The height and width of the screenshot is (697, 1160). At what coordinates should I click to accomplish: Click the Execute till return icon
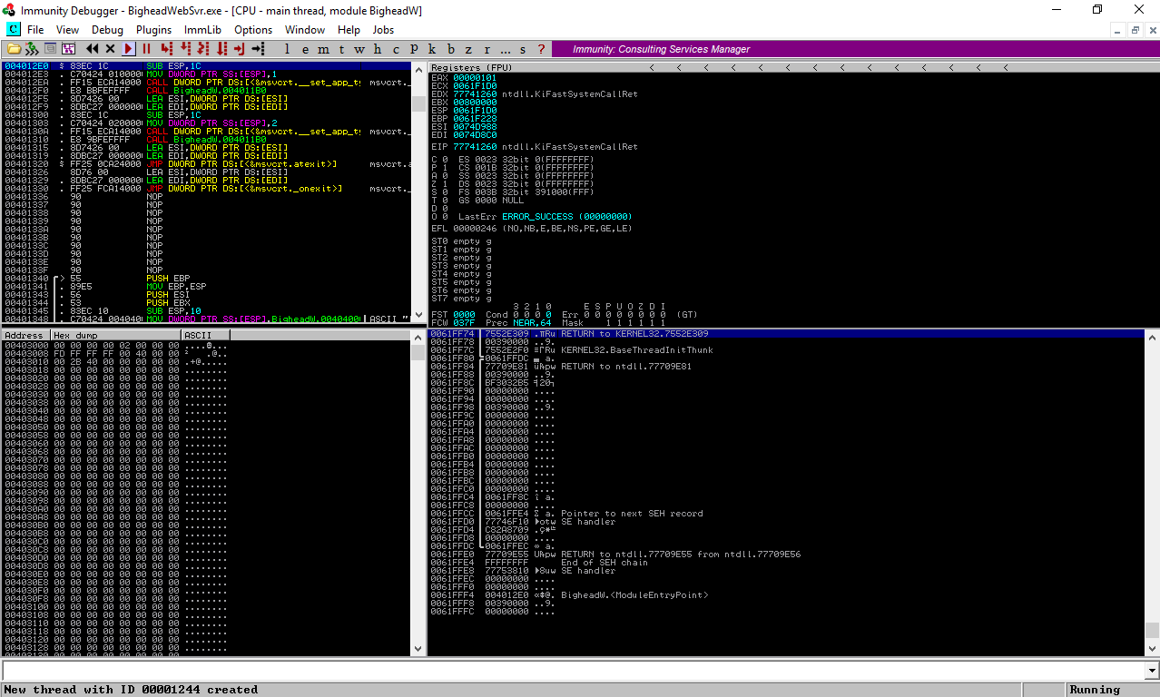click(x=240, y=49)
